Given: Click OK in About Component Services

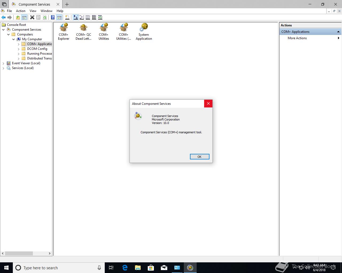Looking at the screenshot, I should pos(200,157).
